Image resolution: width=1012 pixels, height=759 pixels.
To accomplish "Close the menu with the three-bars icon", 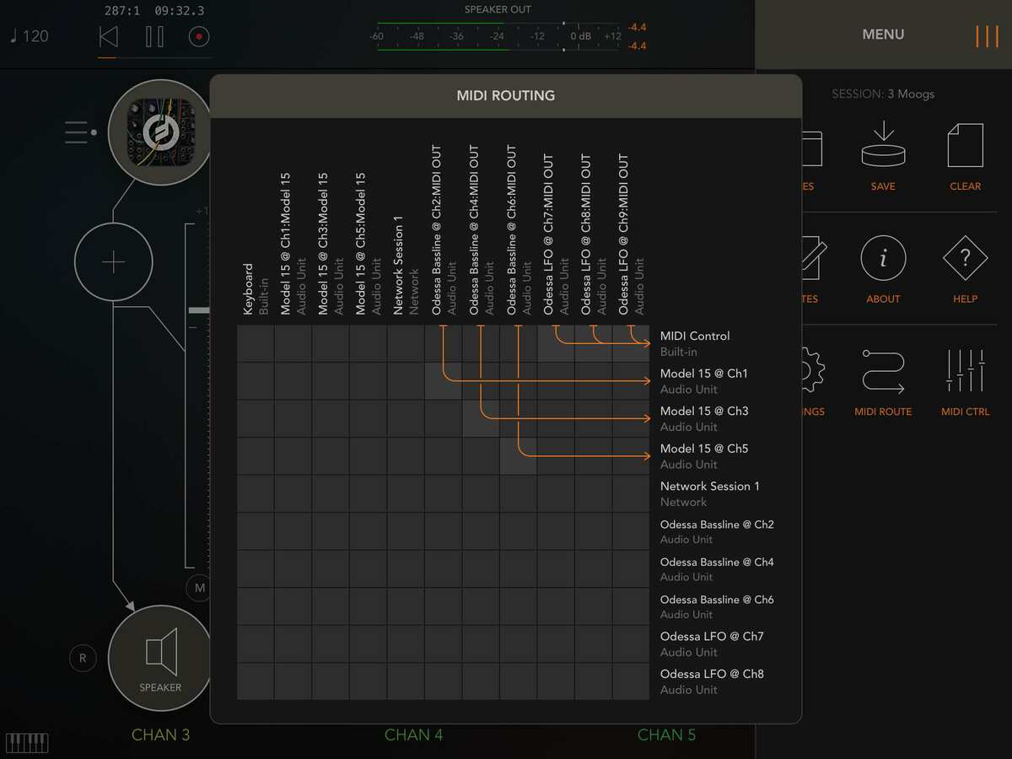I will pos(987,36).
